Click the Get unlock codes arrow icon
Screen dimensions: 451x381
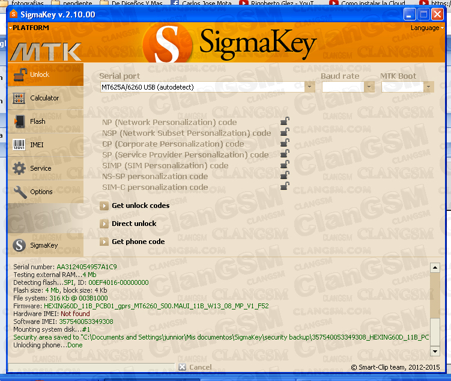[104, 206]
